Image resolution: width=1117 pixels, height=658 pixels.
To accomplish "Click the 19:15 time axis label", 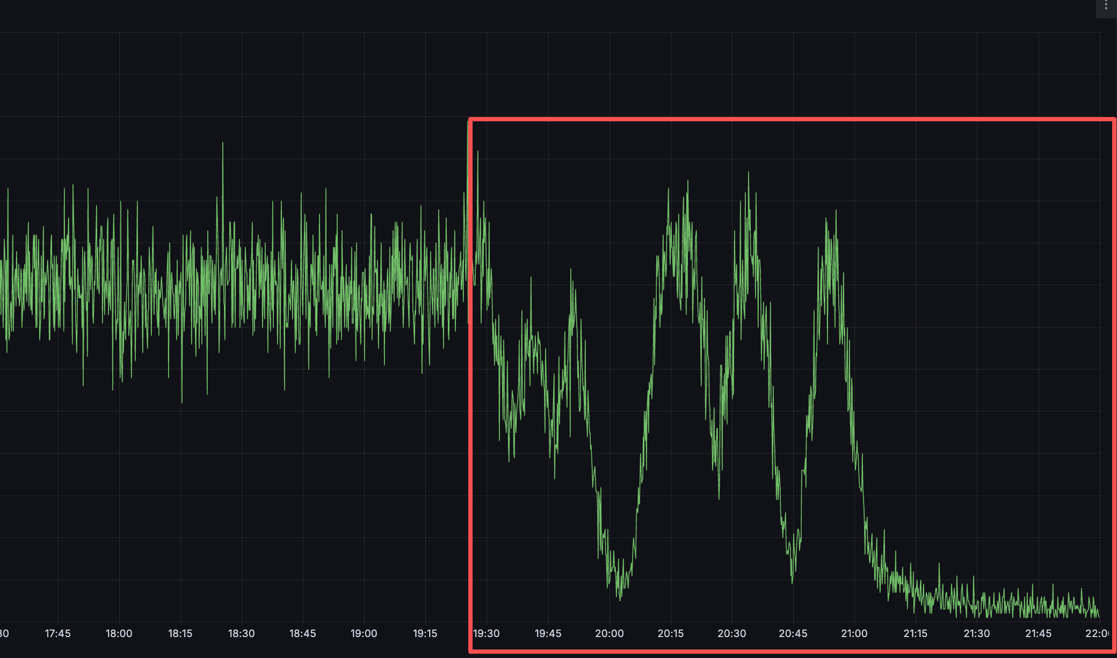I will tap(425, 633).
